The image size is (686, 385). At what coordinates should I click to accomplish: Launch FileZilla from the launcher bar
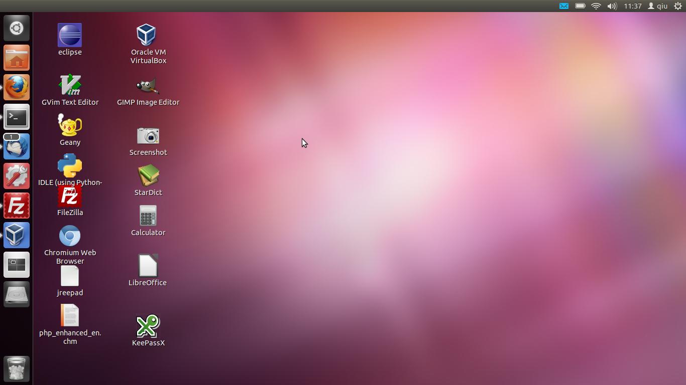tap(17, 206)
